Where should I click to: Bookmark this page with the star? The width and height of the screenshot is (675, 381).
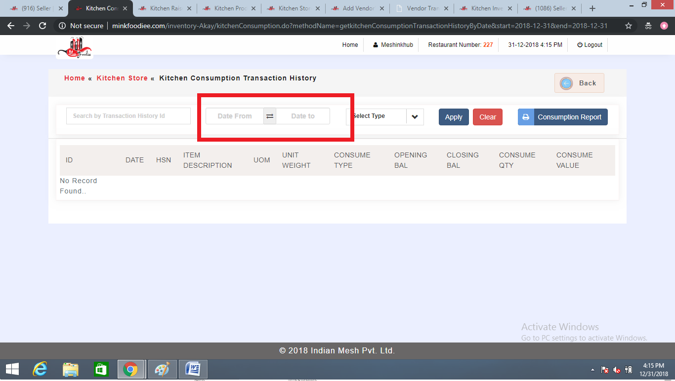click(x=629, y=26)
